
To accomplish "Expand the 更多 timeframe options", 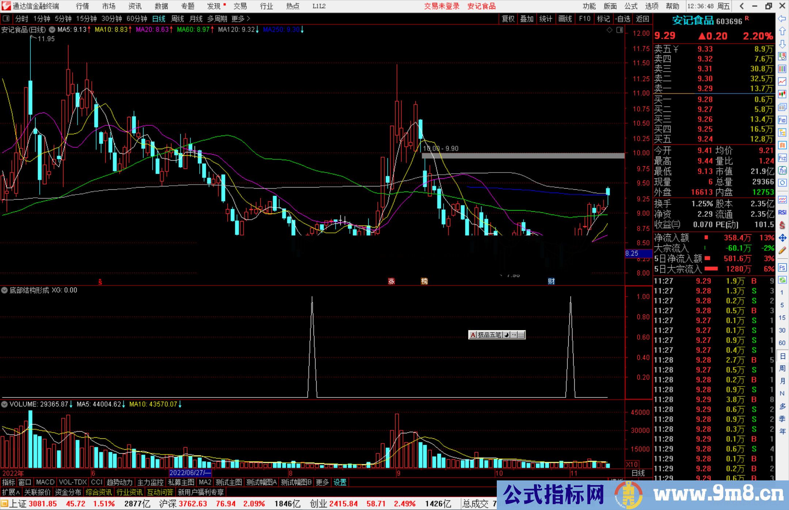I will point(240,19).
